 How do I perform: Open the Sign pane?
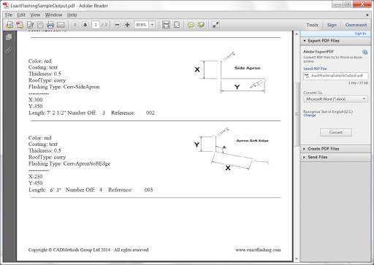332,25
